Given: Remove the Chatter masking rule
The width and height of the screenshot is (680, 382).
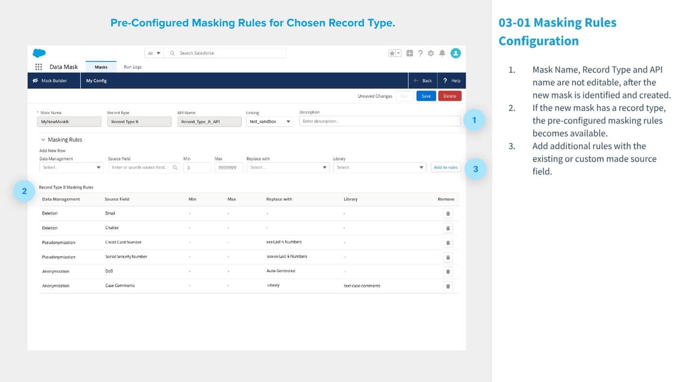Looking at the screenshot, I should [448, 228].
